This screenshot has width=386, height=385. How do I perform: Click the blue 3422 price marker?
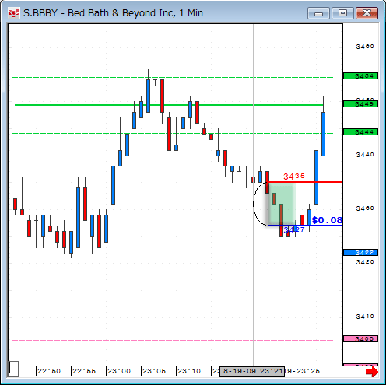(360, 253)
